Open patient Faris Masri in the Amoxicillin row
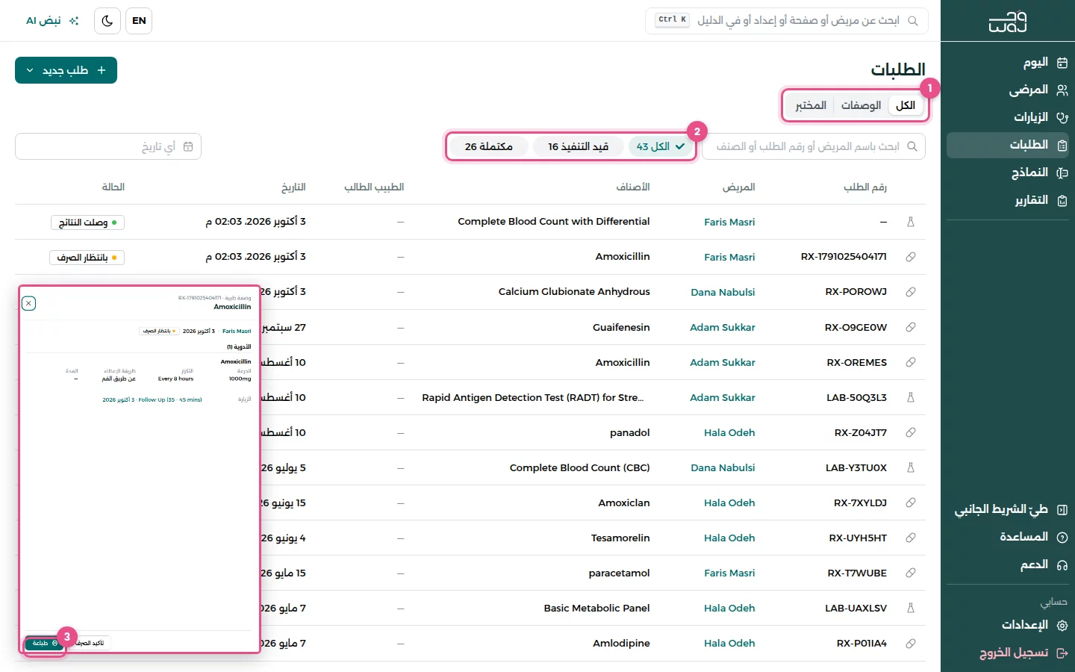Screen dimensions: 1075x672 tap(729, 257)
